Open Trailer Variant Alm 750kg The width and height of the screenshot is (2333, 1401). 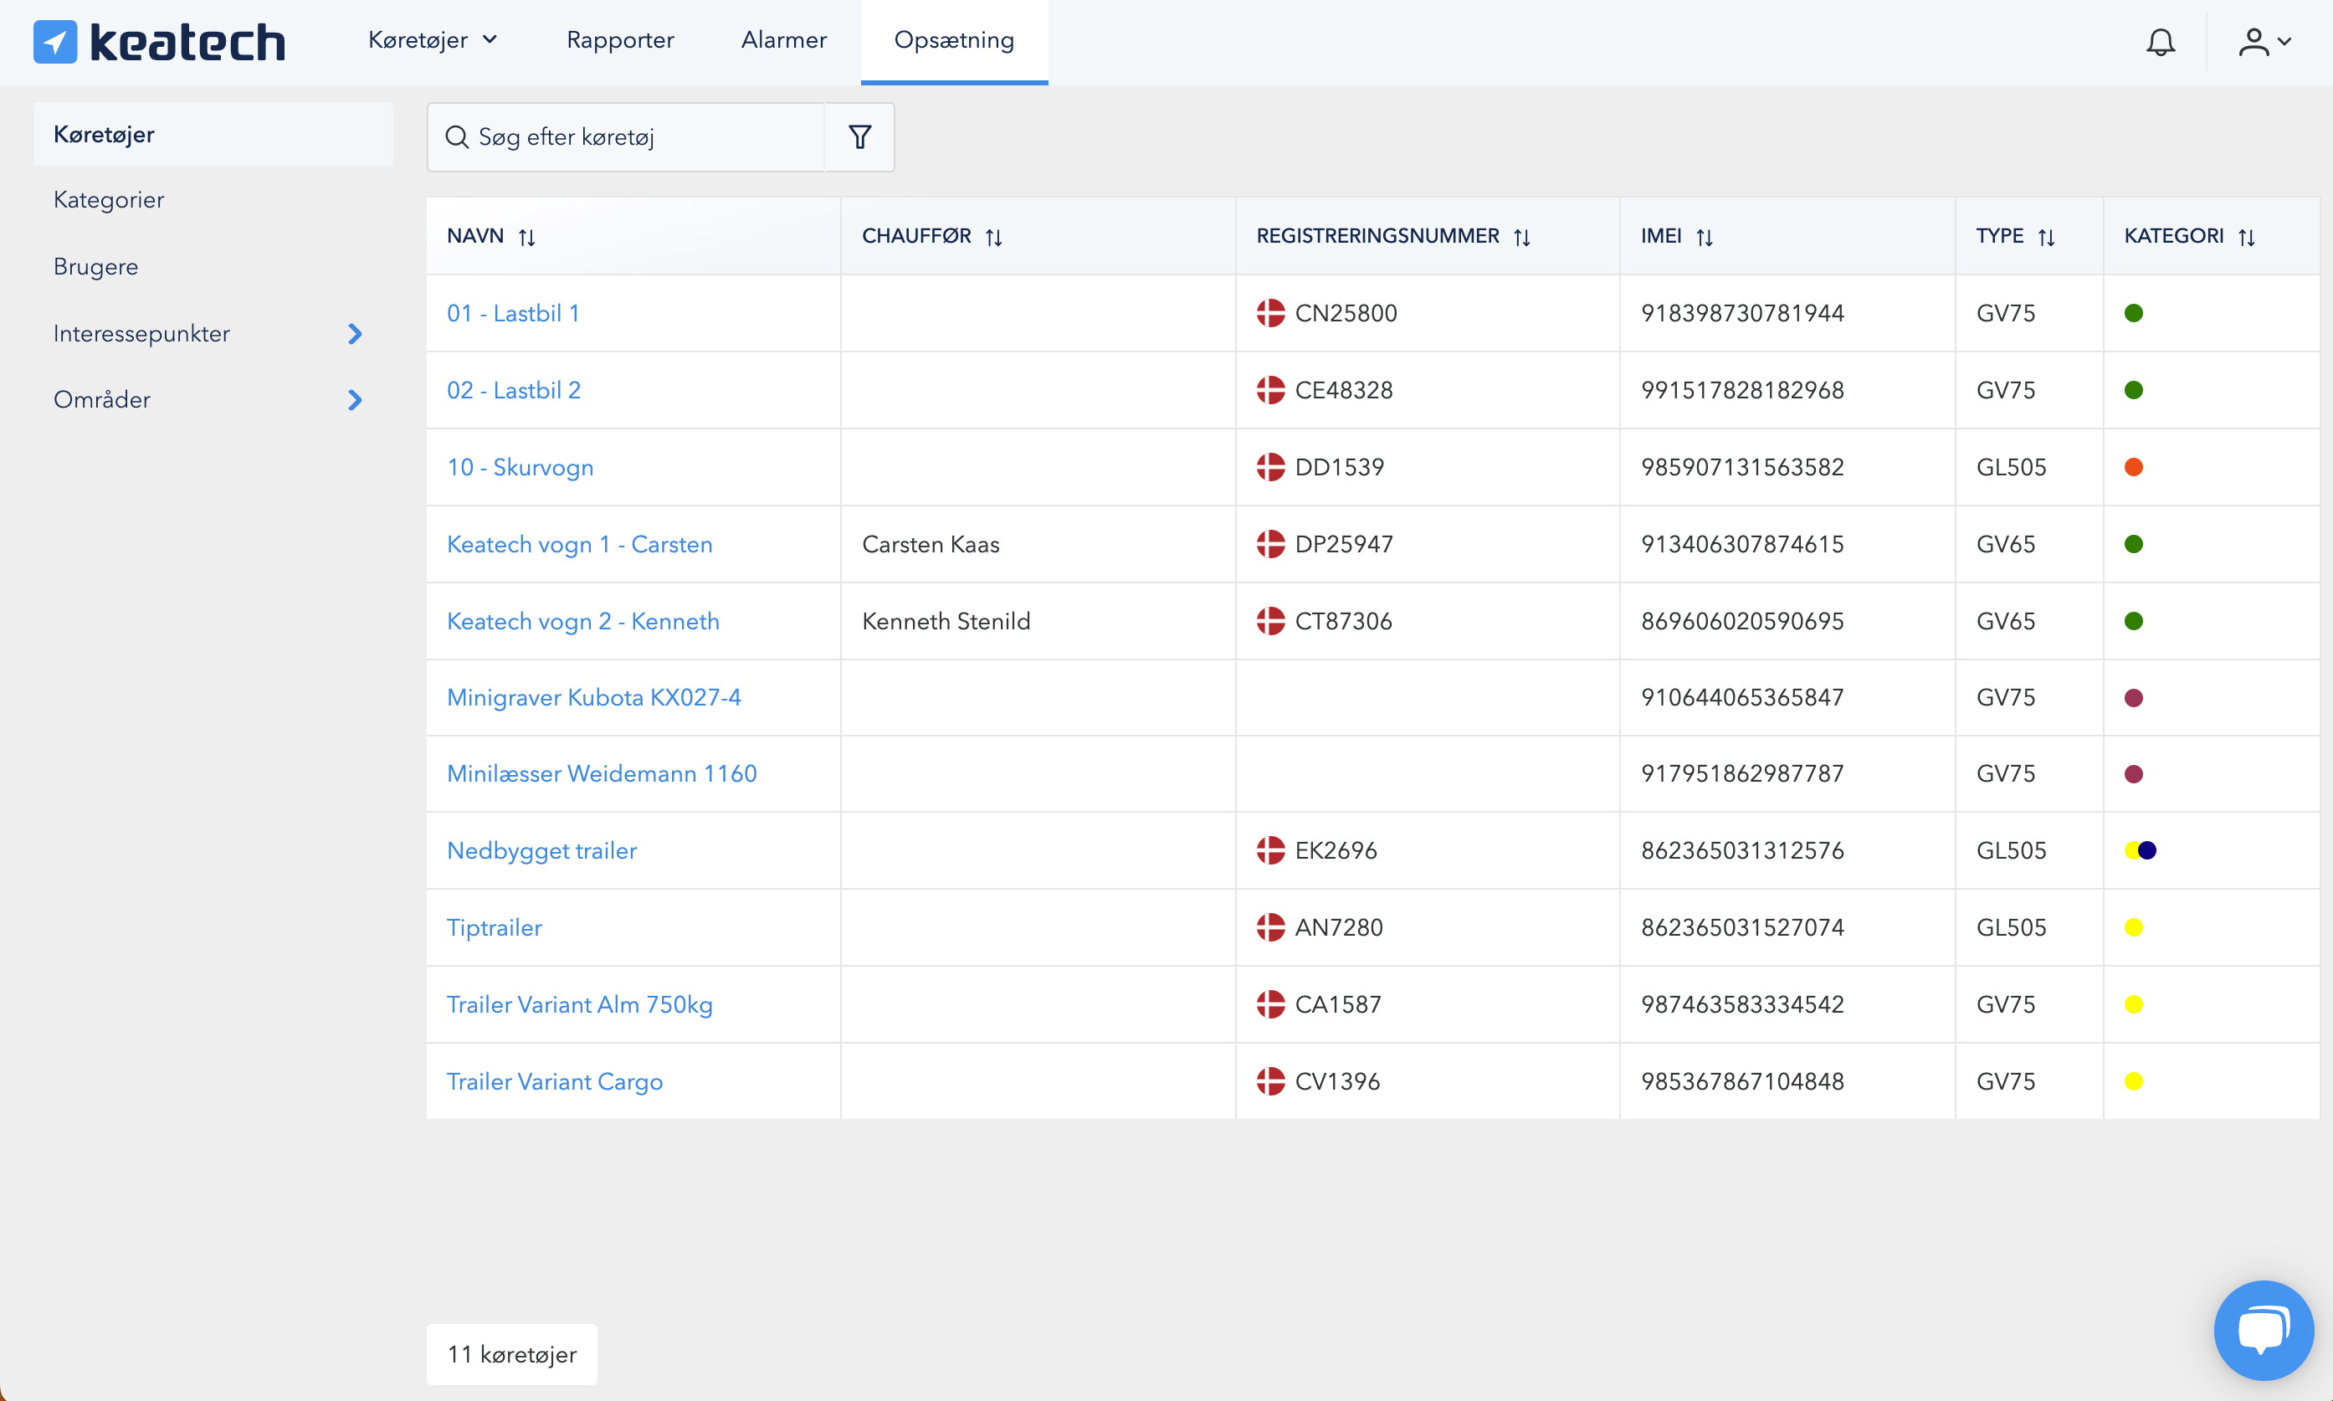tap(579, 1004)
